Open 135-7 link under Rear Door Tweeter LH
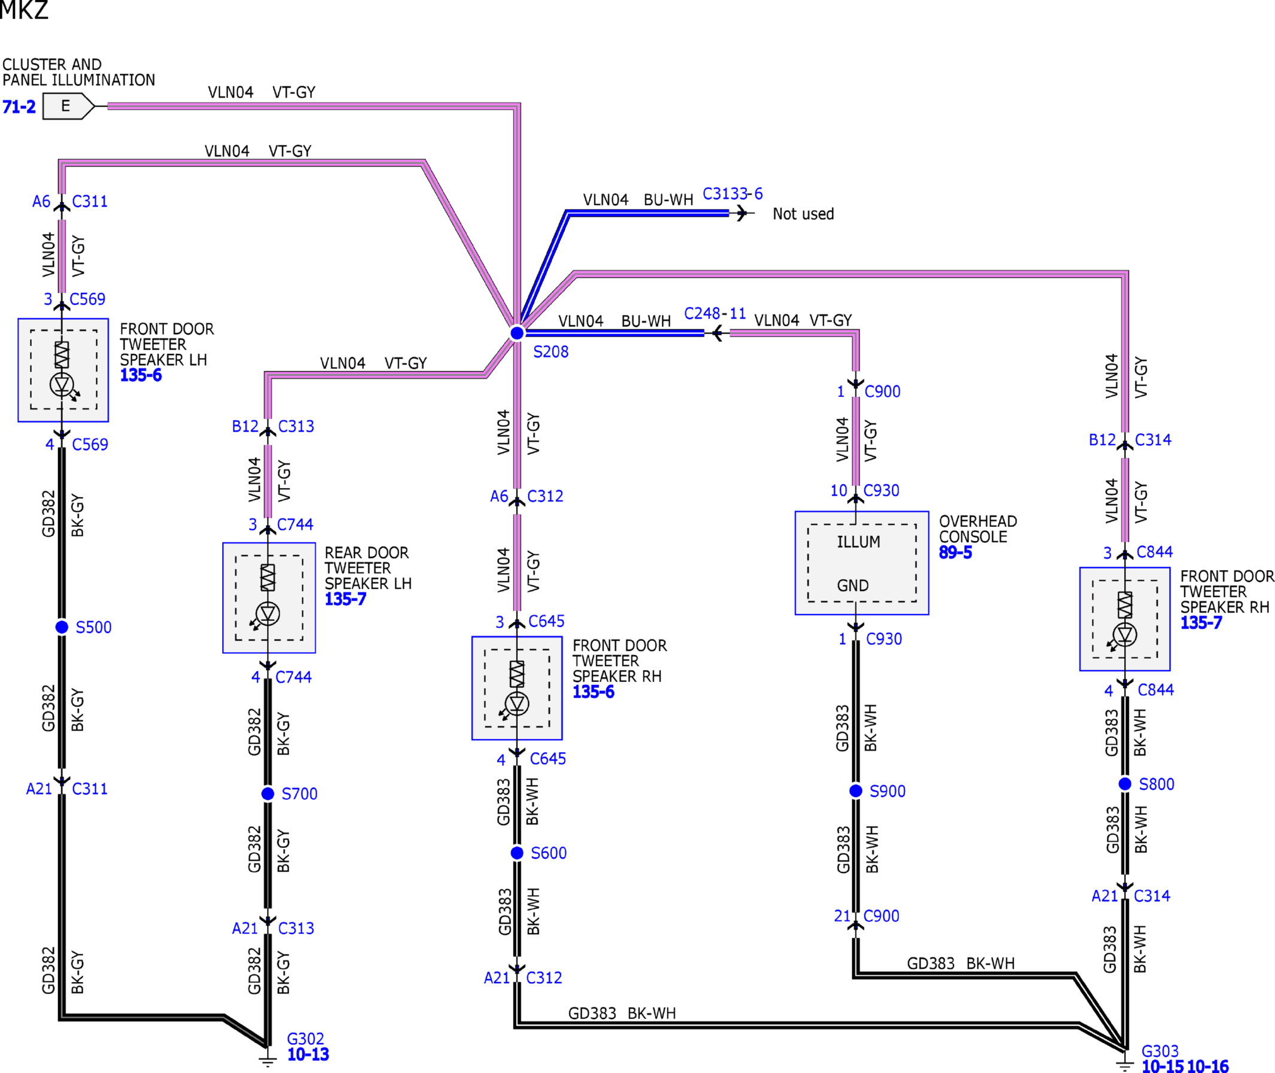 coord(345,599)
